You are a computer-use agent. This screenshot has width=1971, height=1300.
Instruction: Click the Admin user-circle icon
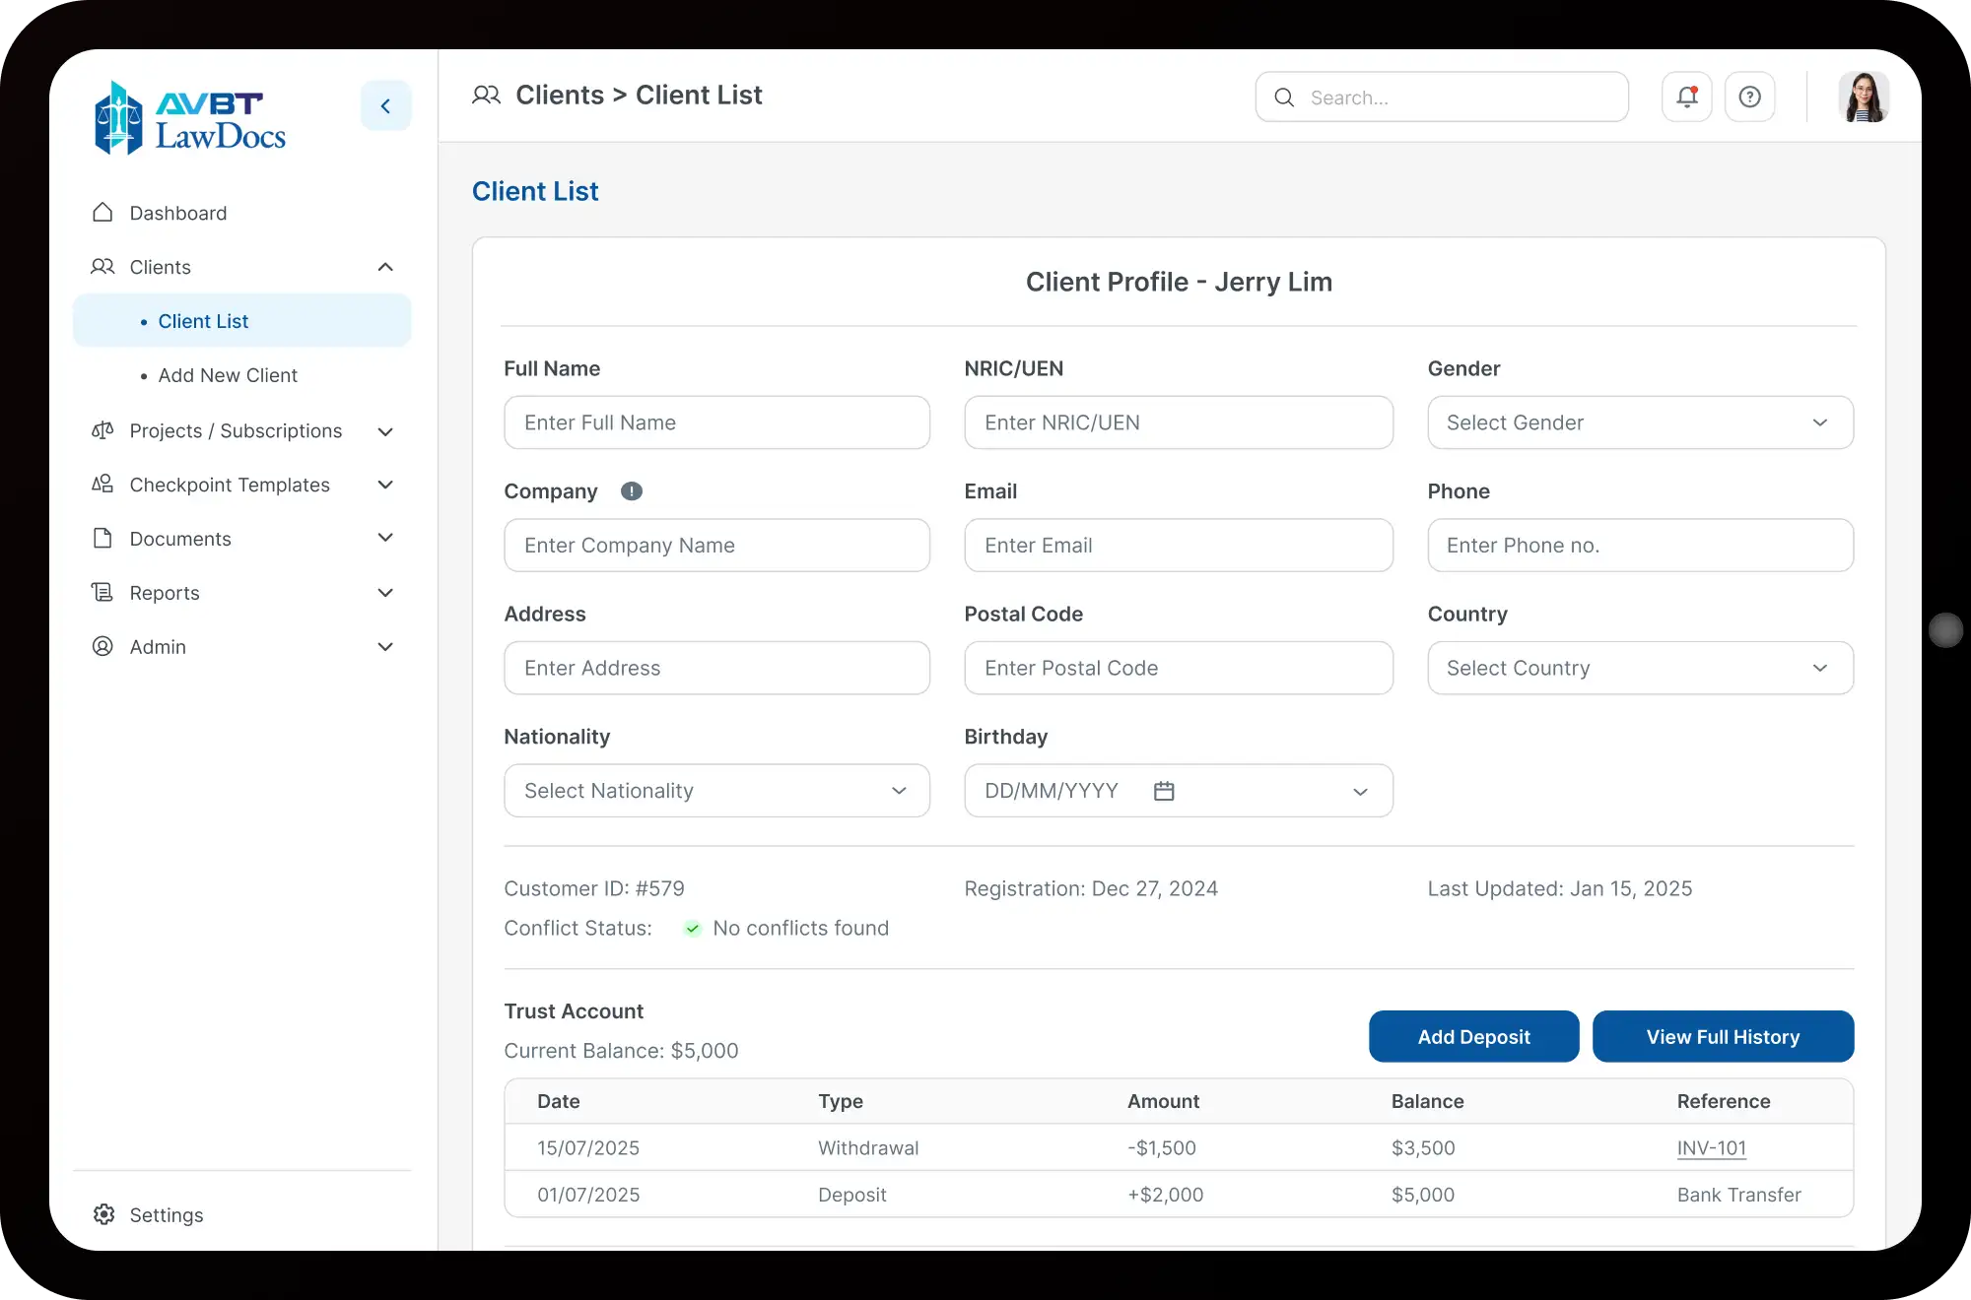coord(102,646)
